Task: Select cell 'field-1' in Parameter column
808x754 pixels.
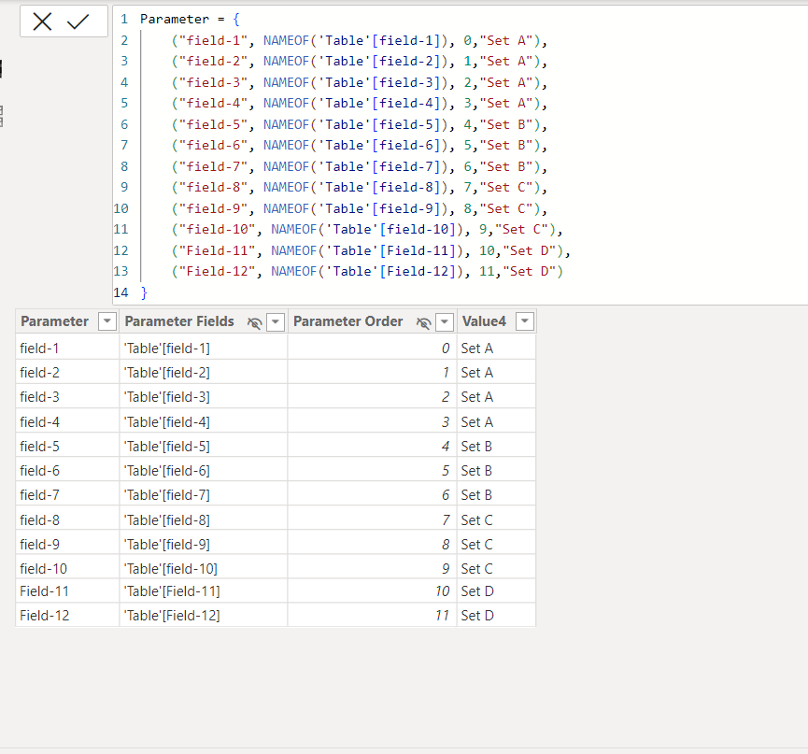Action: (67, 349)
